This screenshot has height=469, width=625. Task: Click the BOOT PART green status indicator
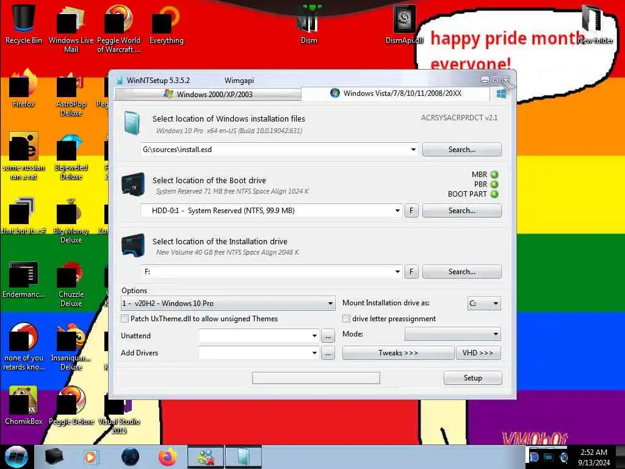click(494, 194)
